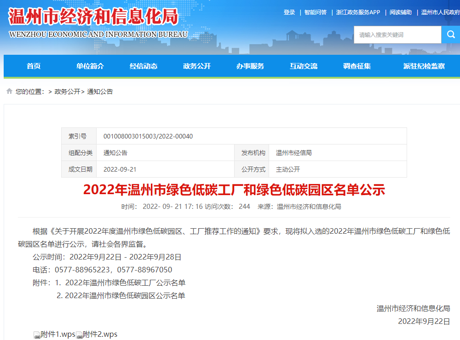460x340 pixels.
Task: Open the 智能问答 header link
Action: coord(316,12)
